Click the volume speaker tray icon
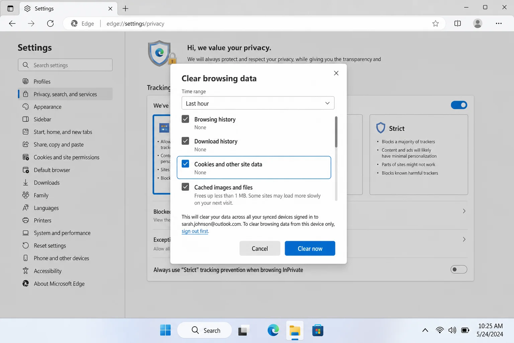The height and width of the screenshot is (343, 514). (452, 330)
